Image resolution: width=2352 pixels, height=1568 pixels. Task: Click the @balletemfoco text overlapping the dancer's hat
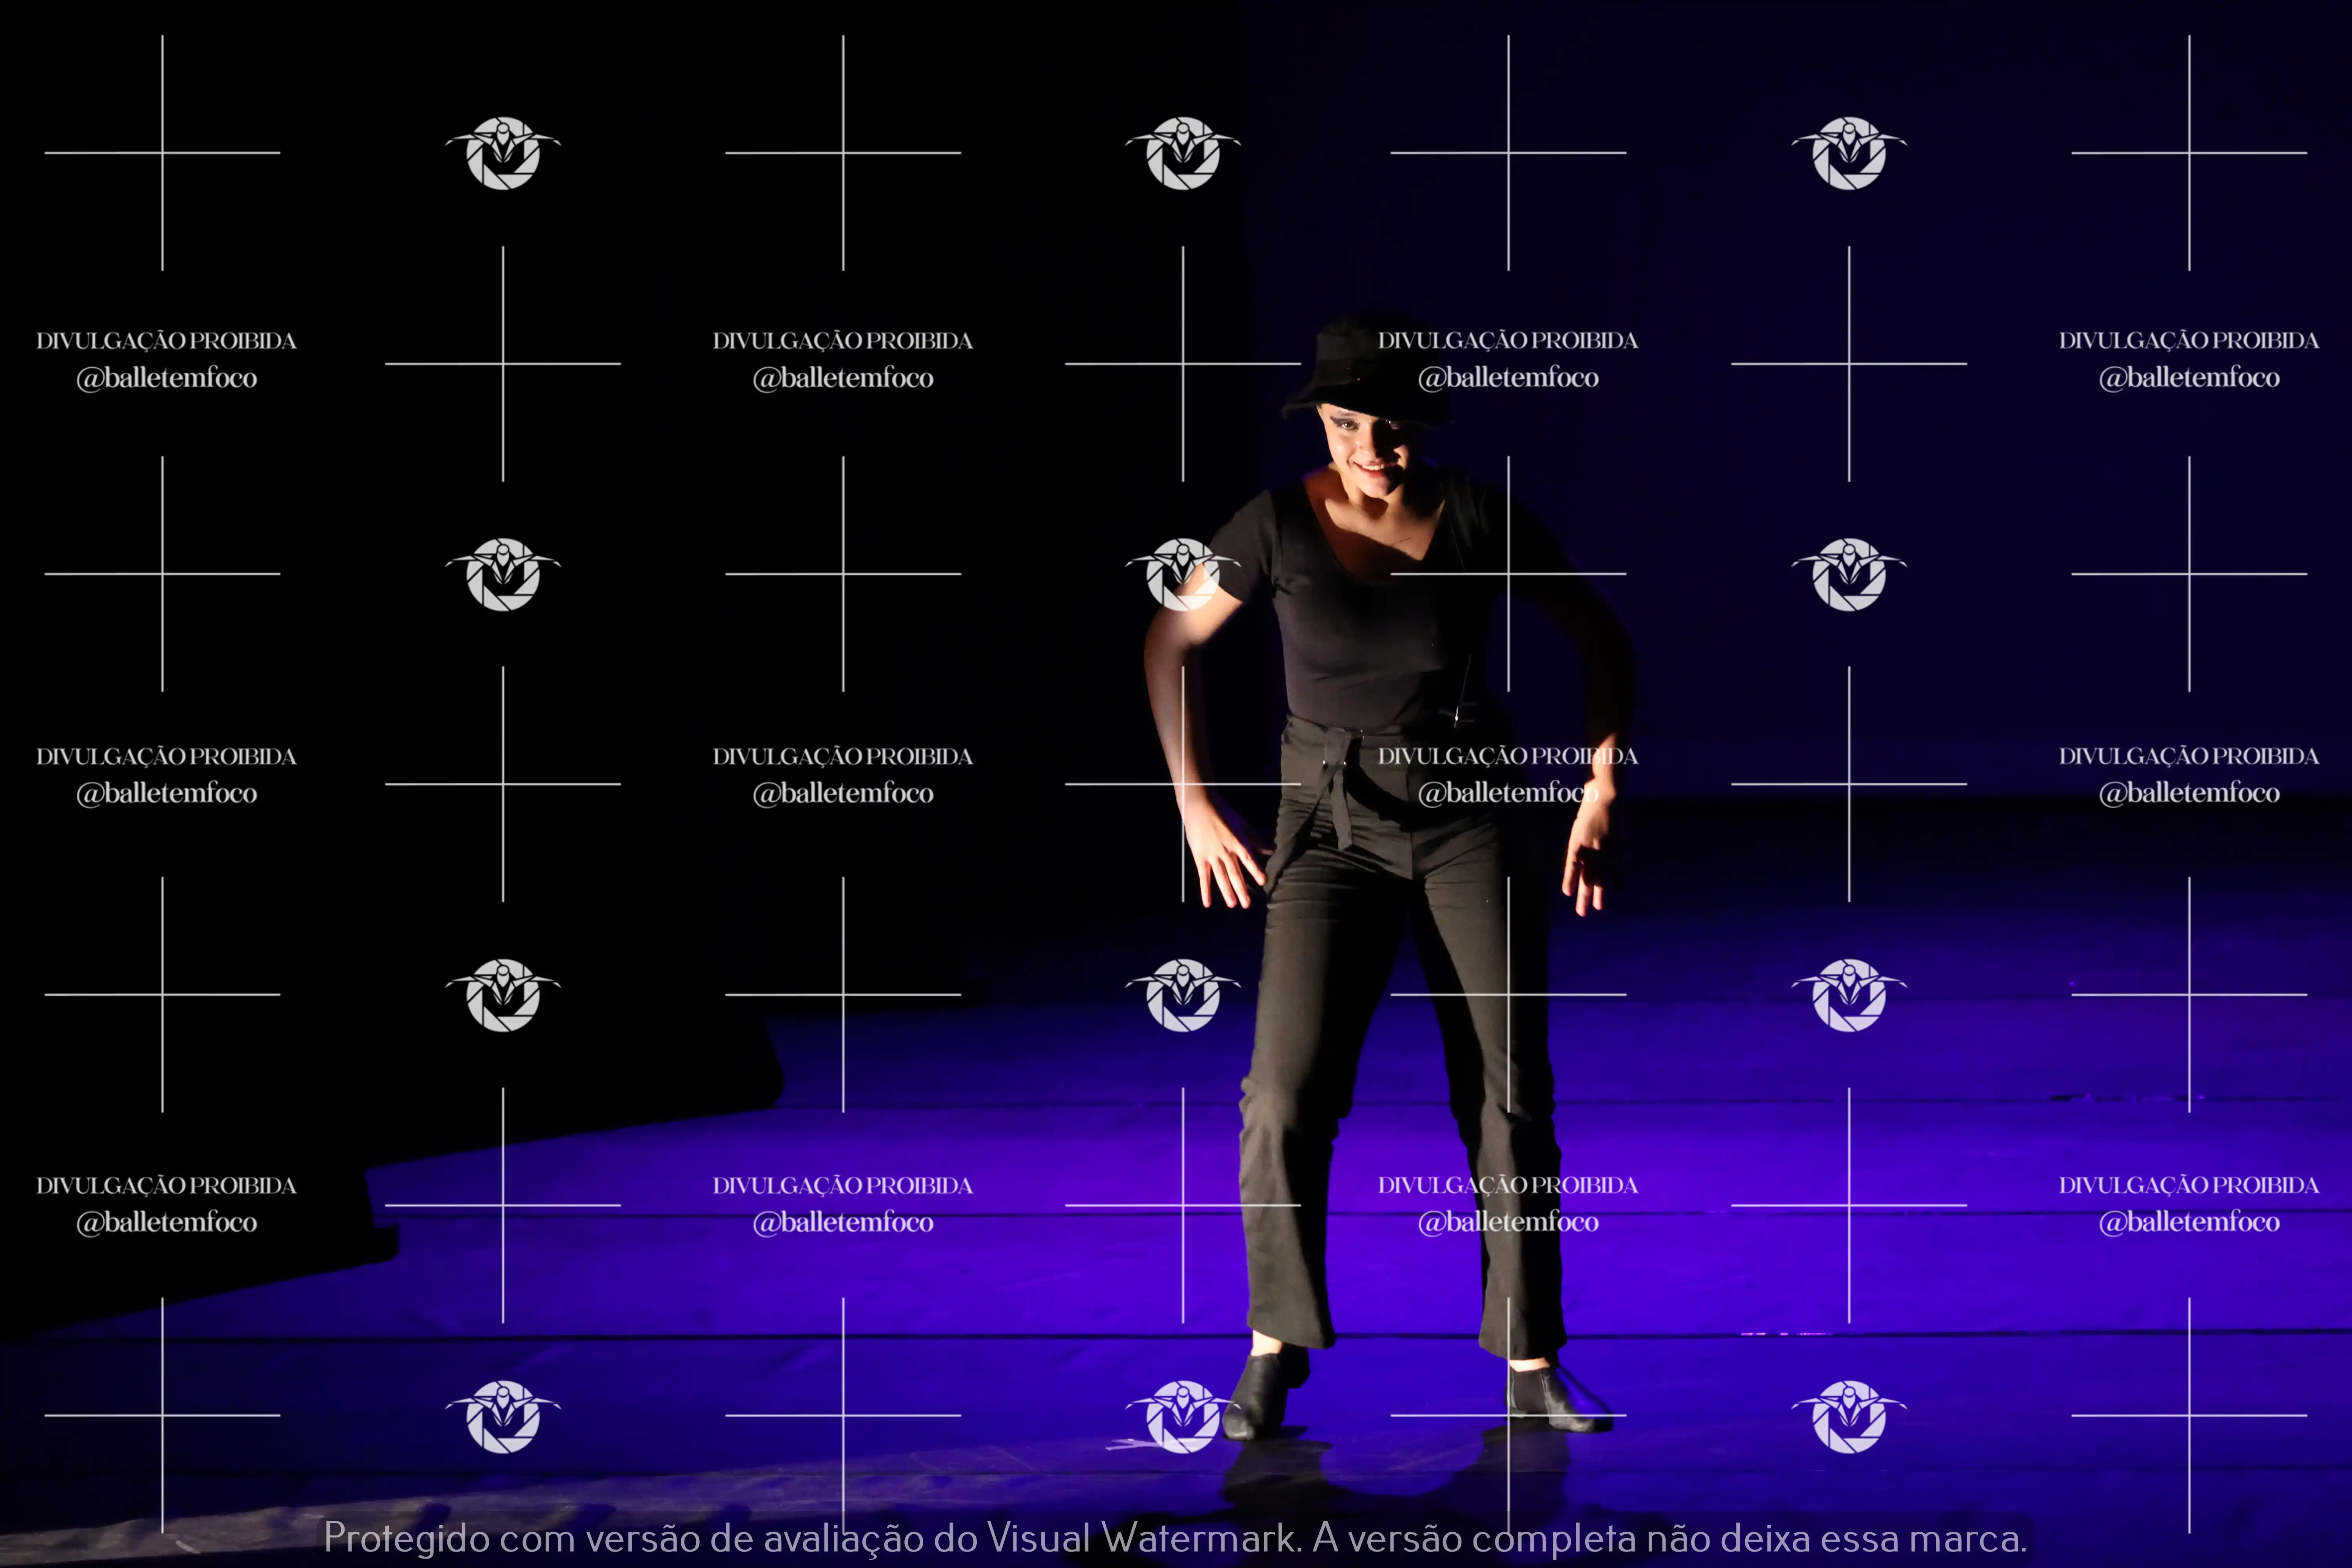pyautogui.click(x=1508, y=378)
